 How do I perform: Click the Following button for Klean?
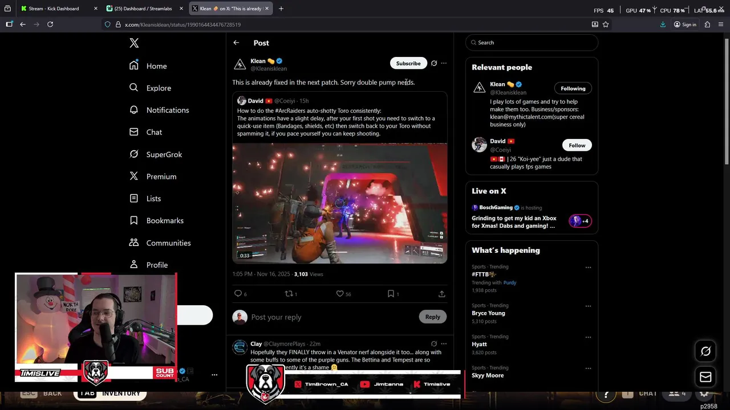[573, 88]
